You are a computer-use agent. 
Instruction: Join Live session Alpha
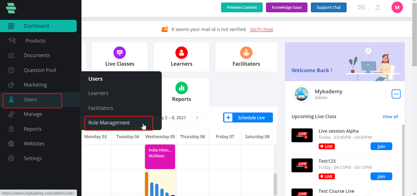tap(381, 146)
